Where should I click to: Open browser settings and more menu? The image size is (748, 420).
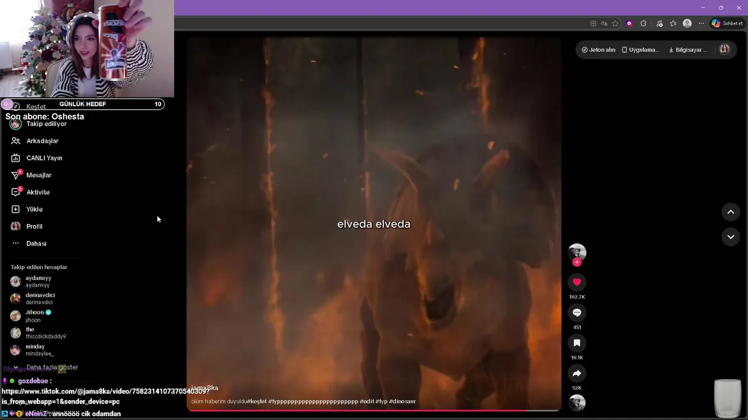[x=701, y=23]
